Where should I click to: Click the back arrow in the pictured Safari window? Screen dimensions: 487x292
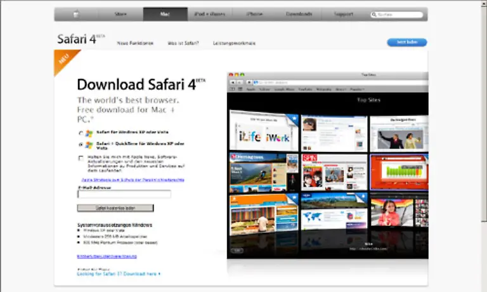coord(233,83)
